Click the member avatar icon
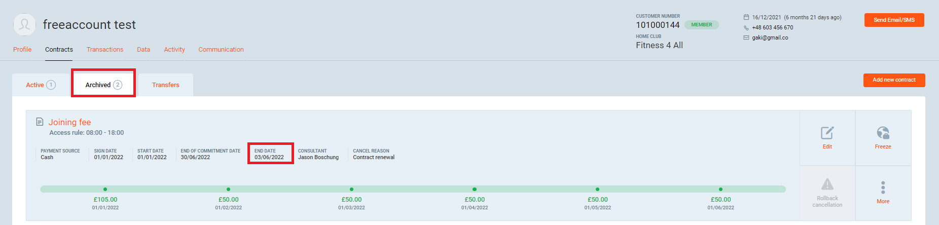This screenshot has width=939, height=225. (x=24, y=24)
